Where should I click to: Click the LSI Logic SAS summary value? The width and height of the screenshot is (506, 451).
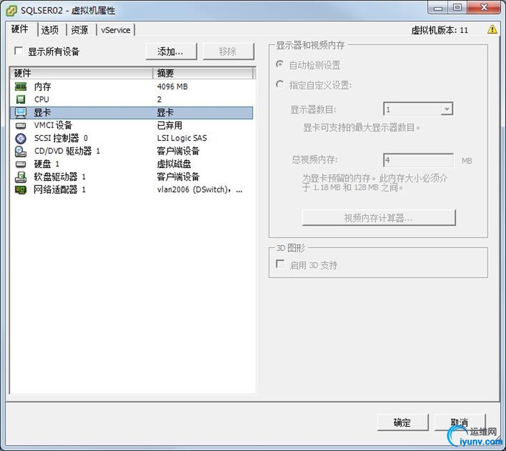(x=182, y=138)
